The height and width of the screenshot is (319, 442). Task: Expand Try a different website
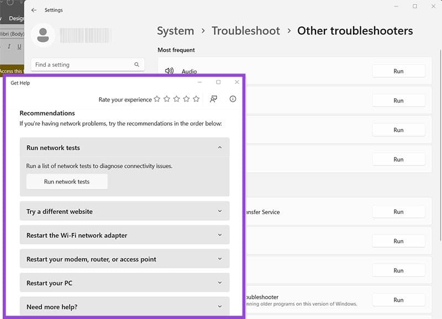tap(220, 211)
